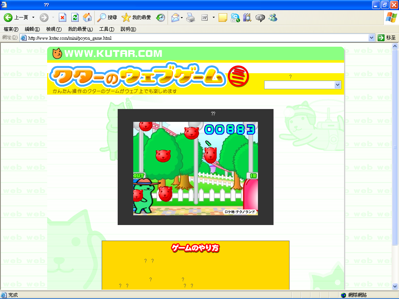Open the Research books magnifier icon
Image resolution: width=399 pixels, height=299 pixels.
(x=247, y=18)
